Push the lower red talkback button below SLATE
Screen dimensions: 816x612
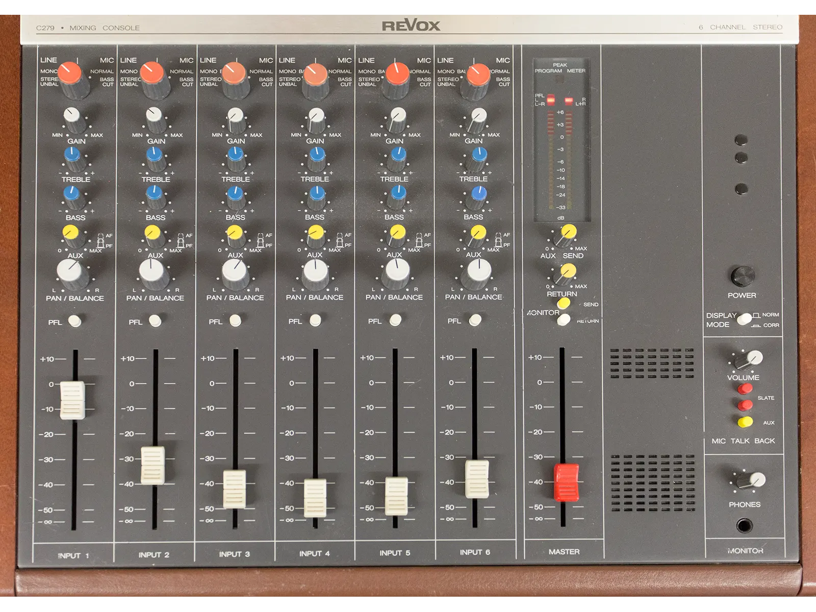point(745,405)
